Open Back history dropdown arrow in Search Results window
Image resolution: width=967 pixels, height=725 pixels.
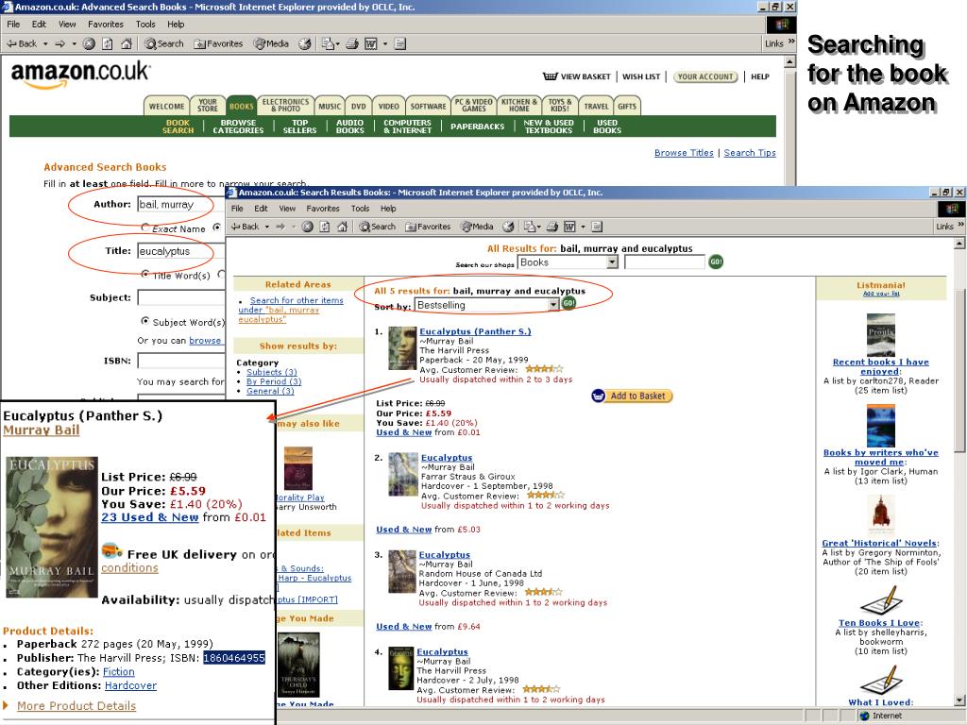point(267,227)
